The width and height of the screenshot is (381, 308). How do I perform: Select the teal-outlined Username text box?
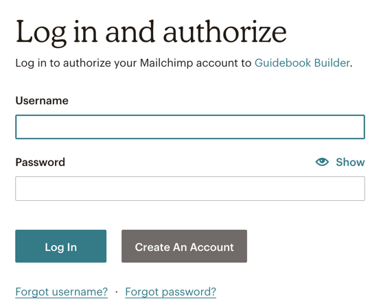(x=190, y=127)
